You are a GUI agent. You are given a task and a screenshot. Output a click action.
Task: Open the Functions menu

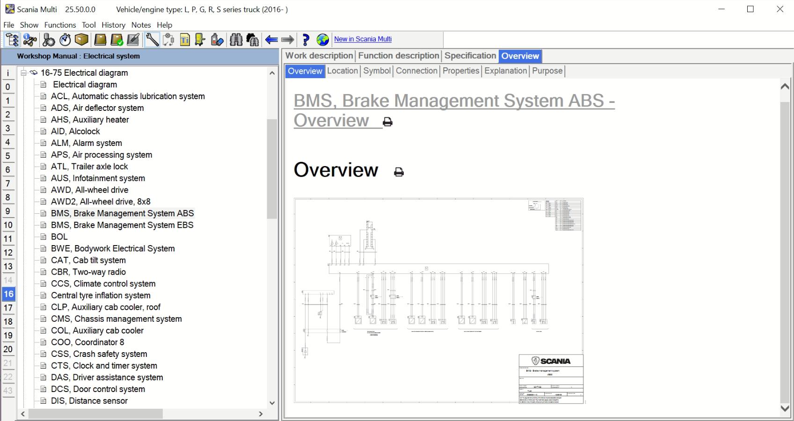[x=60, y=25]
